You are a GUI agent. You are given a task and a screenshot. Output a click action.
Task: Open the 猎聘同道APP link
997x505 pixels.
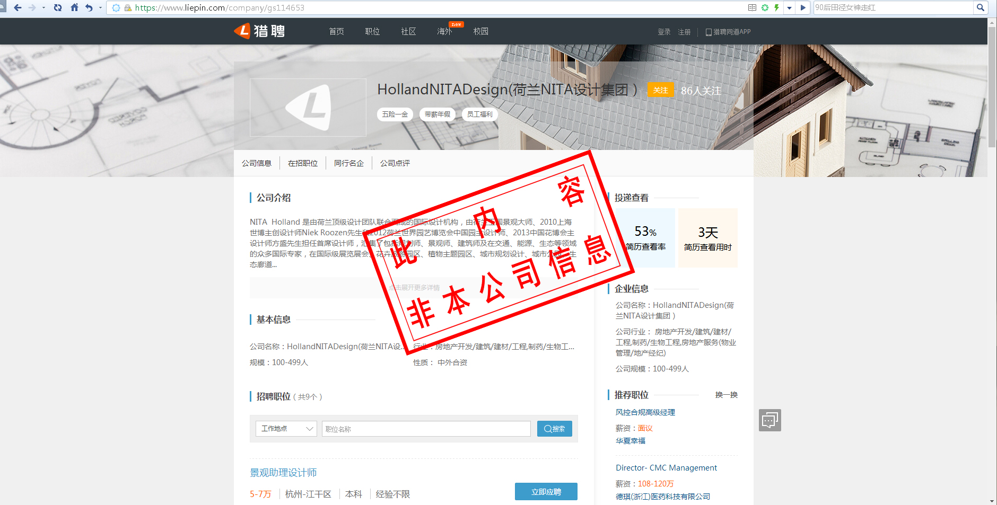point(728,32)
